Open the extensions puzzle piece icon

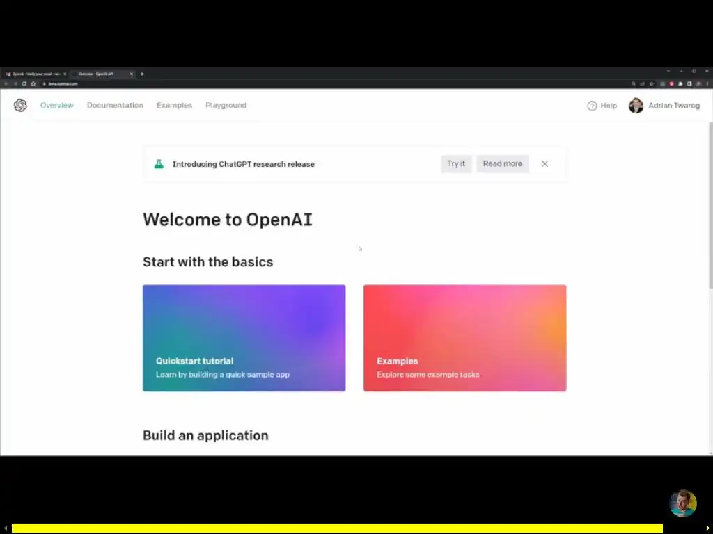[x=680, y=83]
